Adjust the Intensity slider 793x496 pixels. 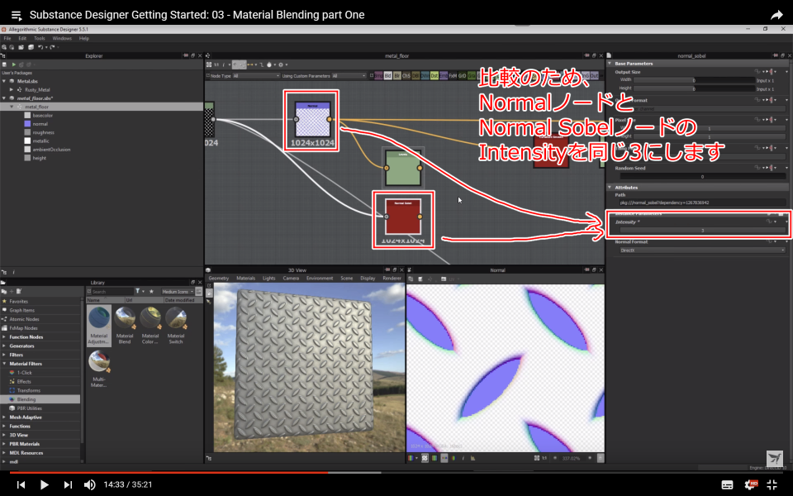(x=702, y=231)
